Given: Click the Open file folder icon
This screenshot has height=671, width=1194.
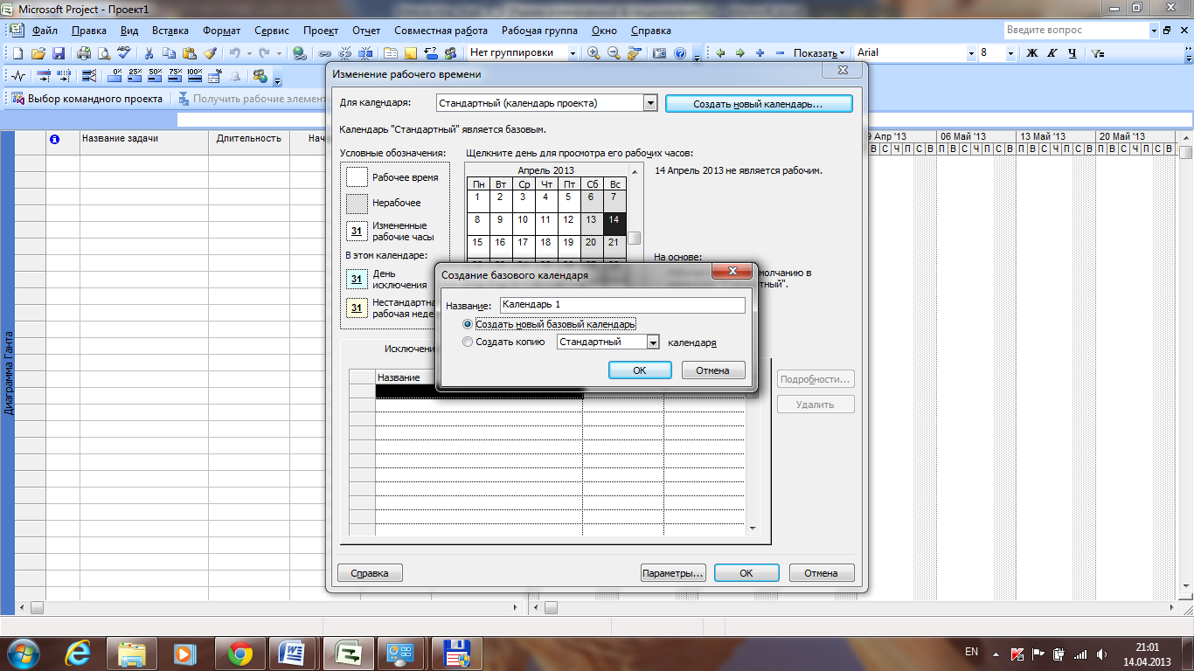Looking at the screenshot, I should tap(38, 52).
